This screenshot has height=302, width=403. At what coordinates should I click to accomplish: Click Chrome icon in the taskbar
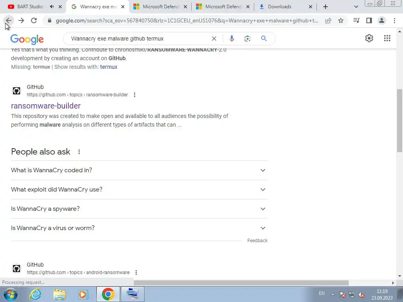[x=108, y=294]
